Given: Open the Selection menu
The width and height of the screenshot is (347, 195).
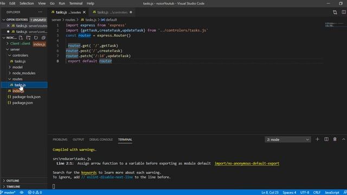Looking at the screenshot, I should point(27,3).
